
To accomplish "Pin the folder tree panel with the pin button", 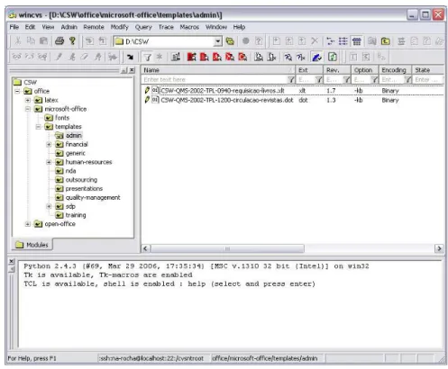I will point(124,70).
